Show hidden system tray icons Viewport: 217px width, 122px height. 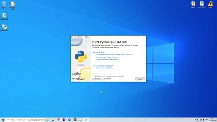195,120
